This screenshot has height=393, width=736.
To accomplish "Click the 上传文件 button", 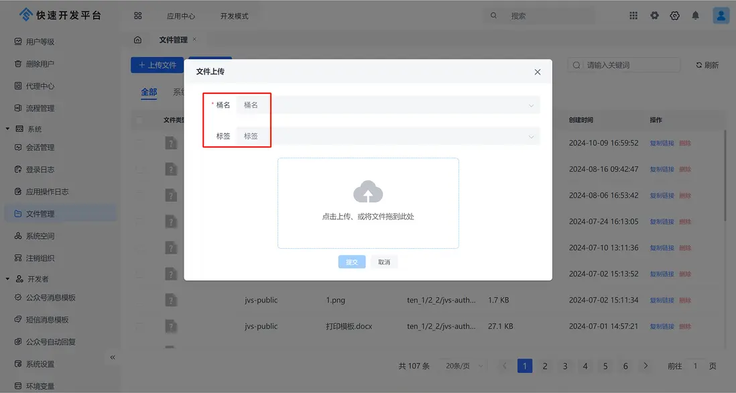I will click(x=158, y=65).
